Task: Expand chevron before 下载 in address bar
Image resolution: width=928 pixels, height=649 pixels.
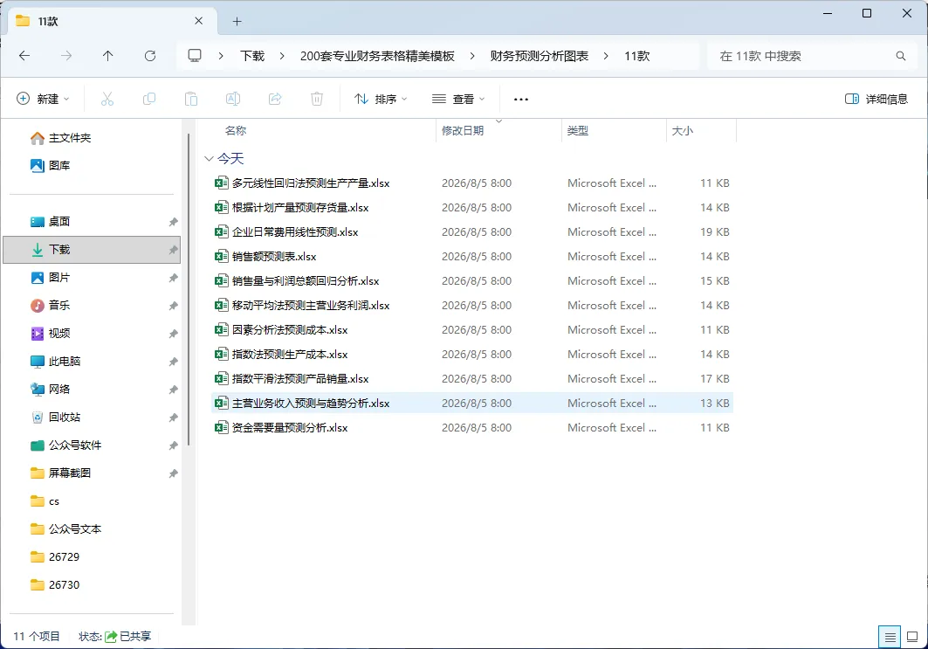Action: pos(221,56)
